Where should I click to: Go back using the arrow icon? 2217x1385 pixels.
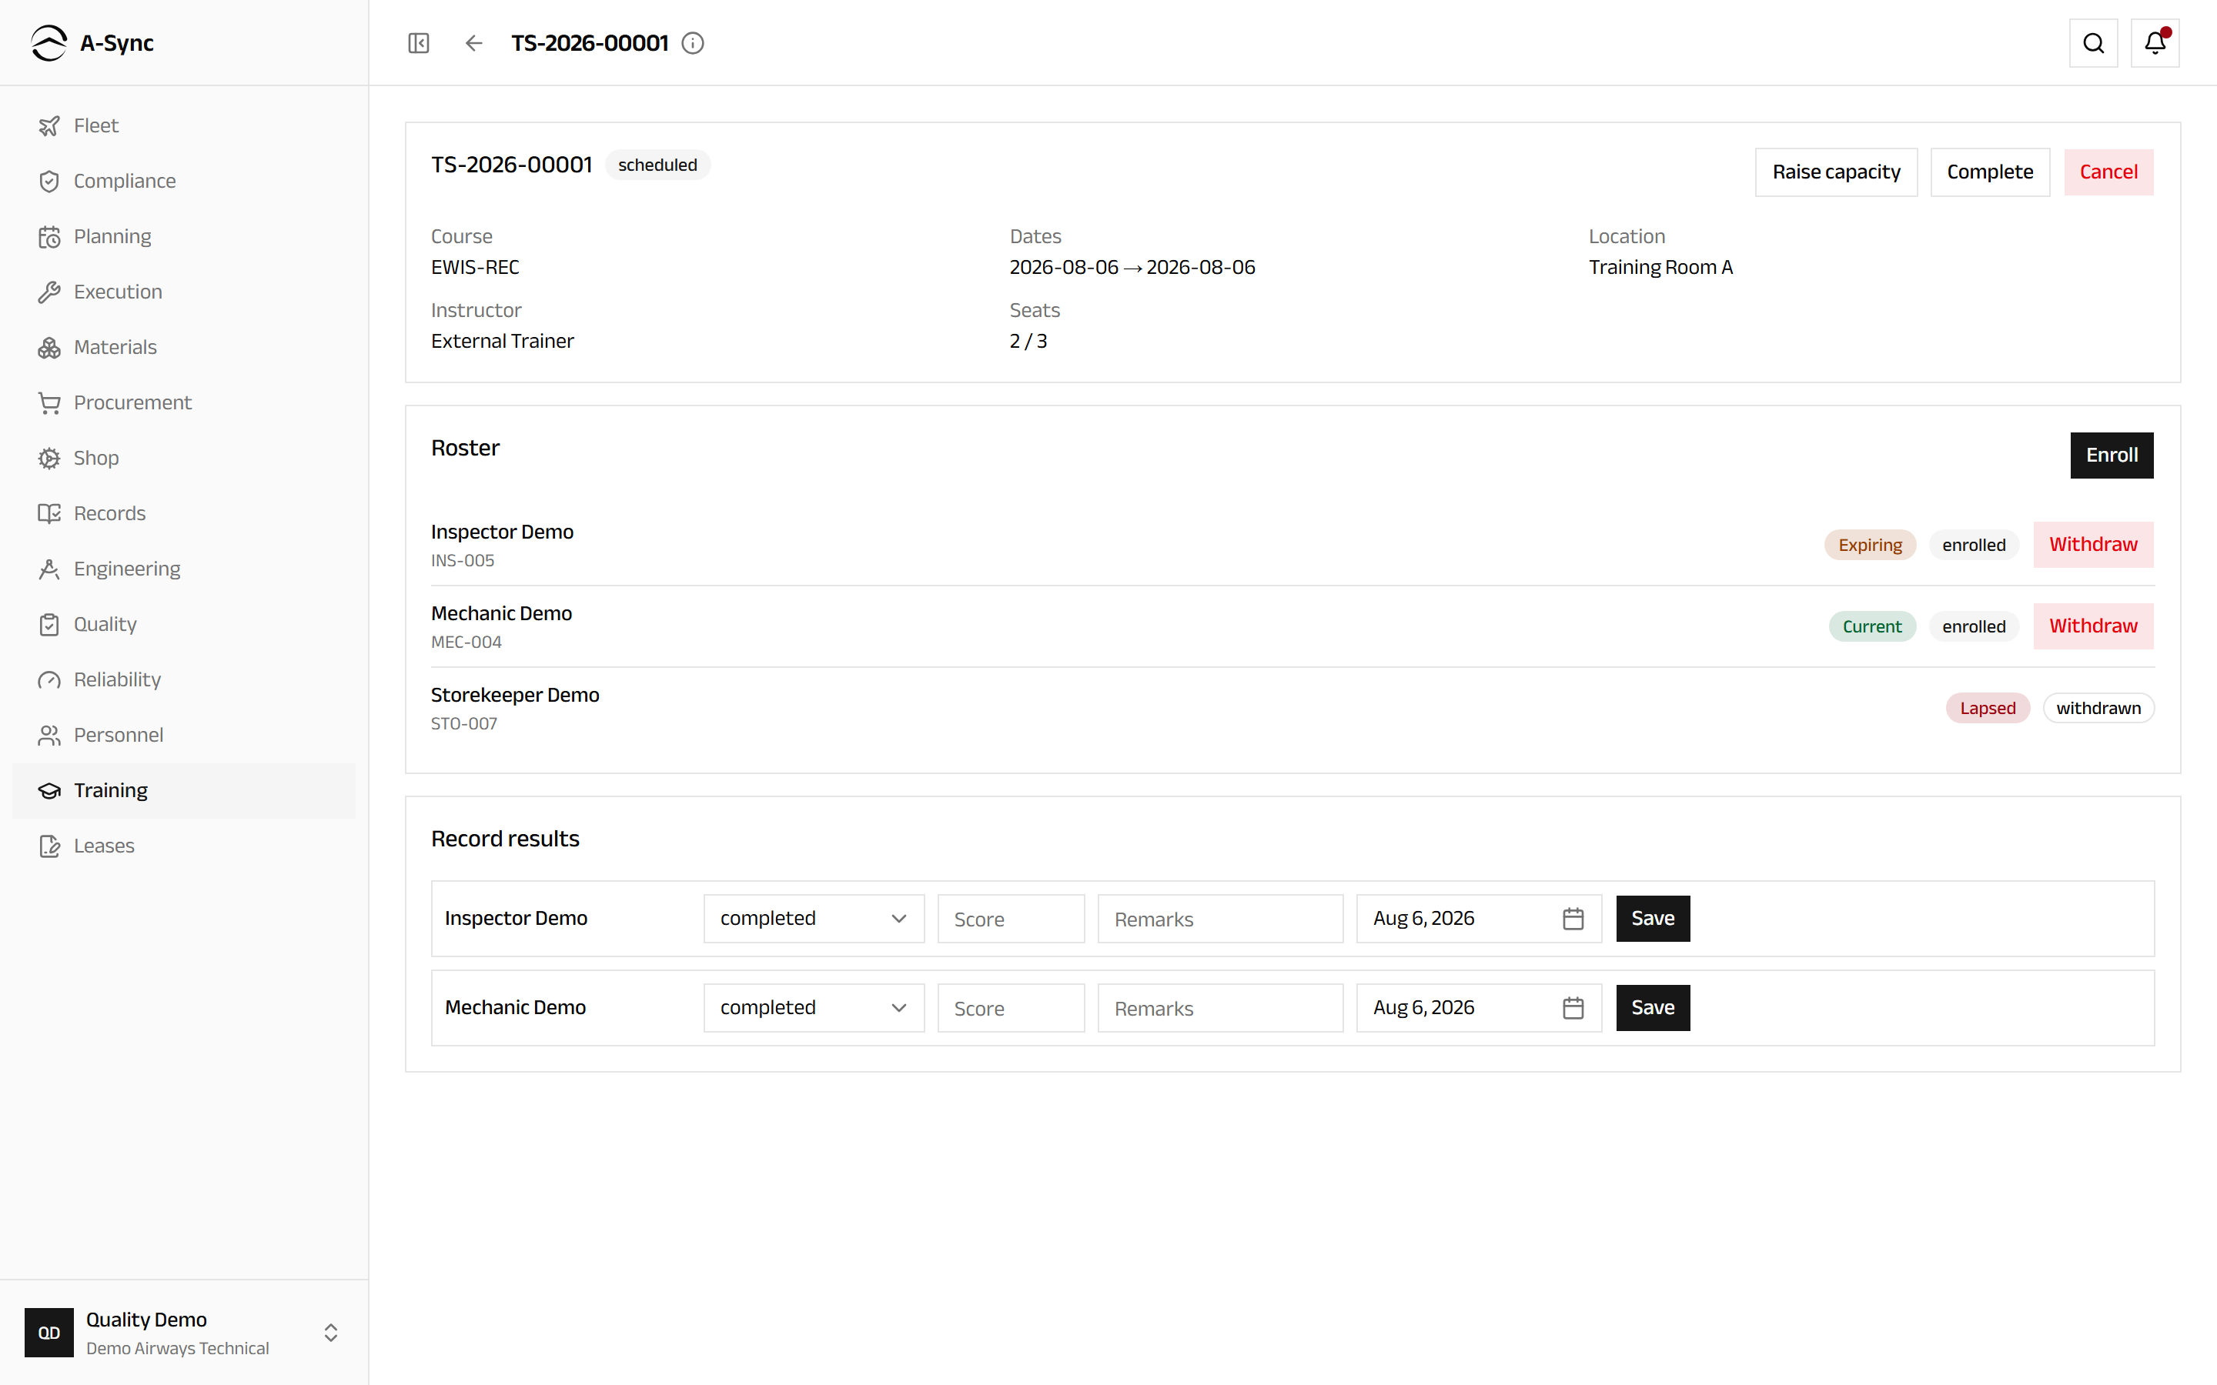(x=473, y=43)
